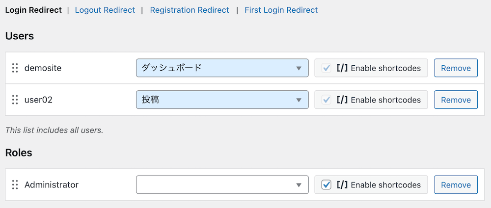
Task: Remove the Administrator role redirect rule
Action: tap(456, 185)
